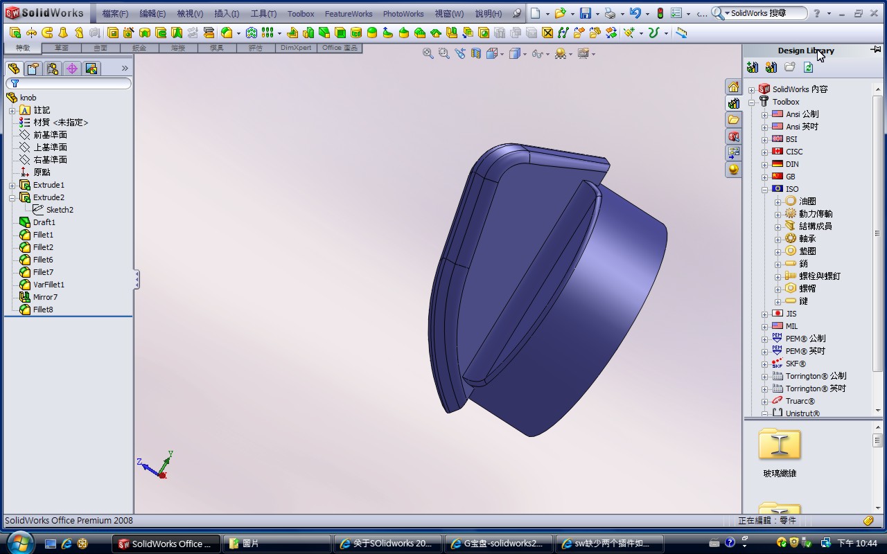This screenshot has width=887, height=554.
Task: Toggle the Design Library auto-hide pin
Action: (875, 50)
